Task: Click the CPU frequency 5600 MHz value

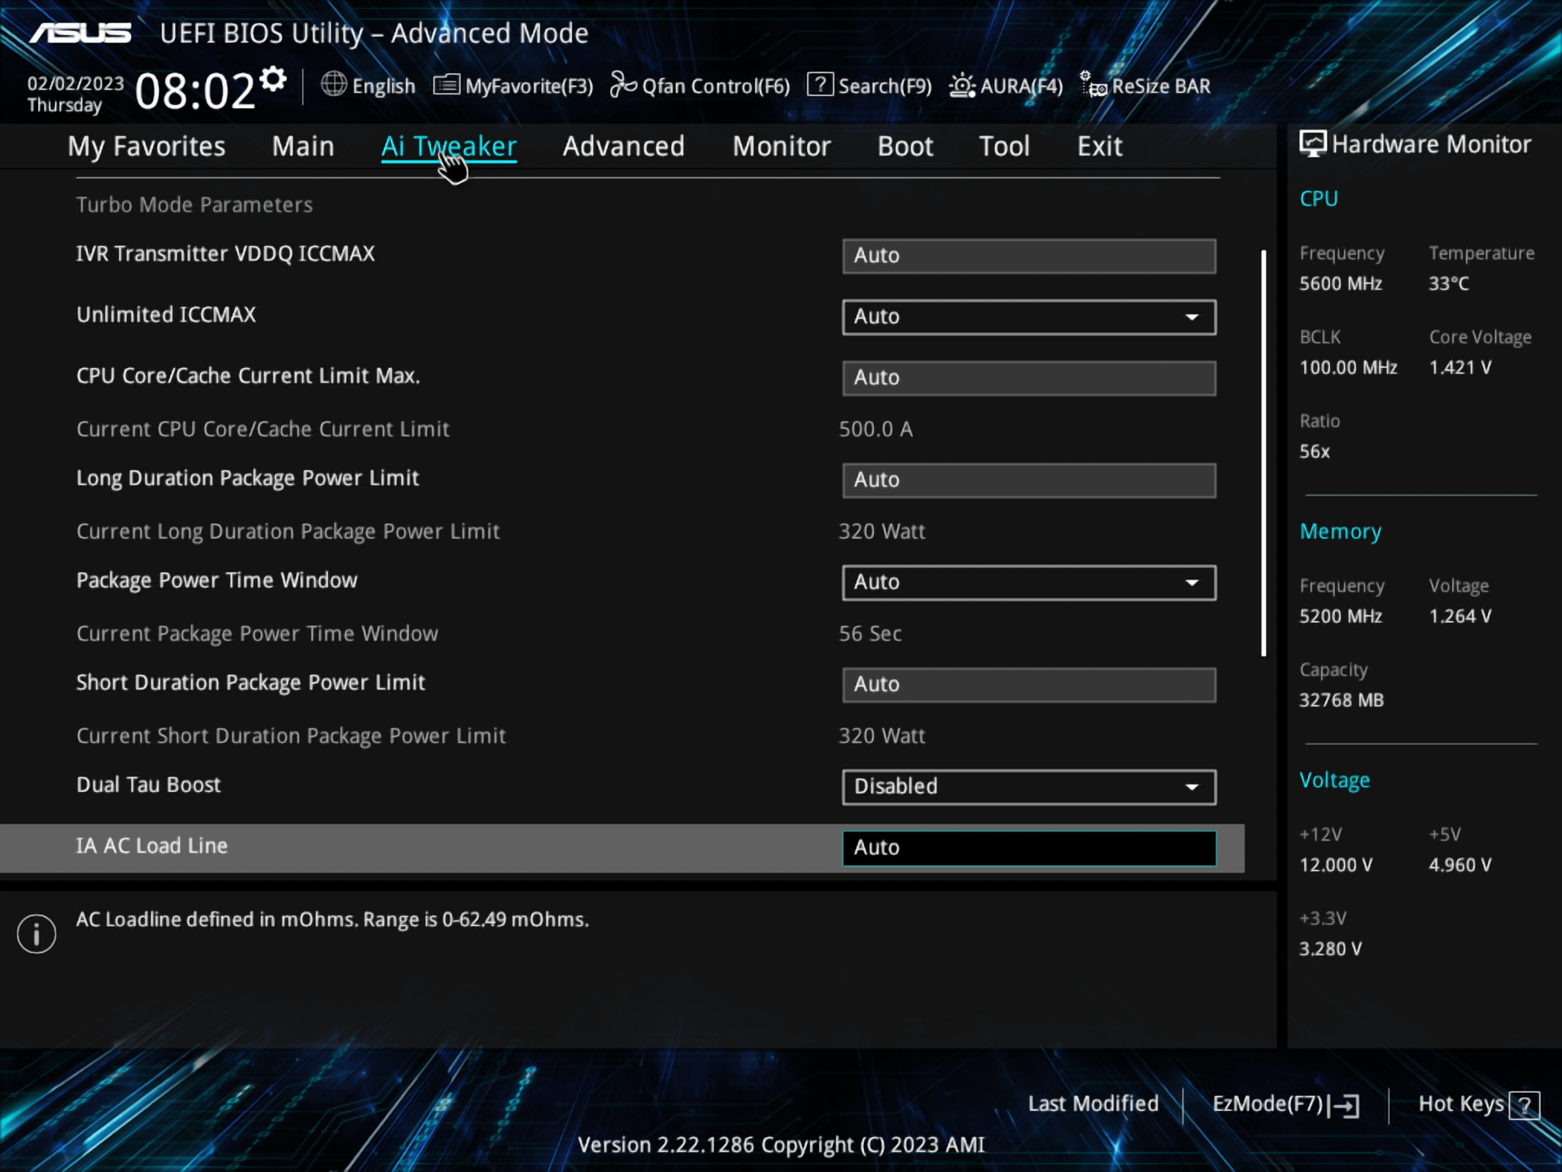Action: pos(1341,283)
